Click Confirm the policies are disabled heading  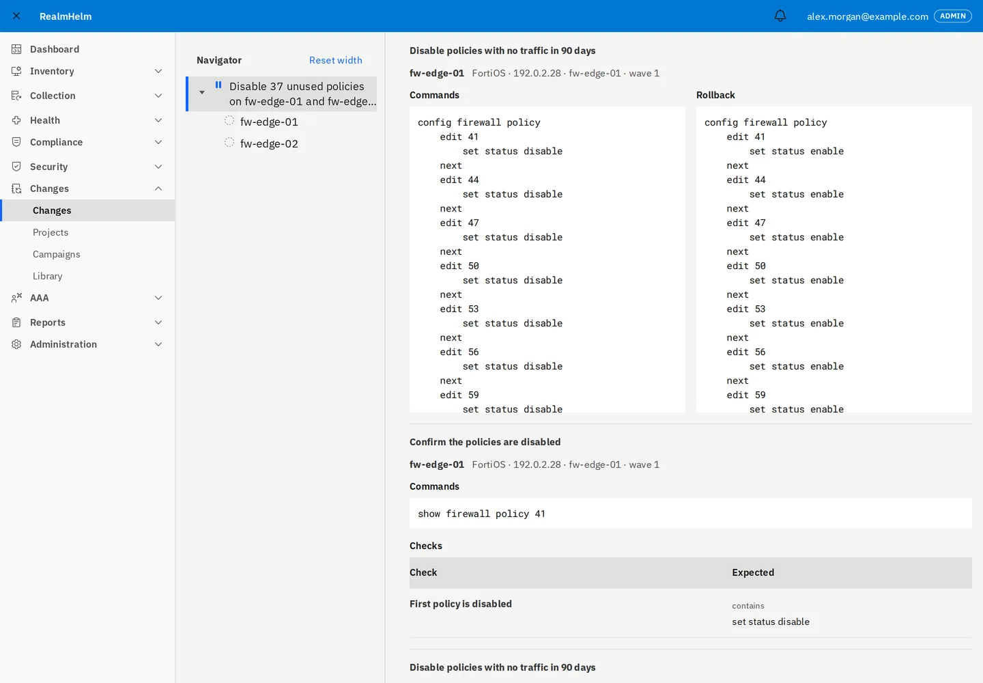click(485, 442)
